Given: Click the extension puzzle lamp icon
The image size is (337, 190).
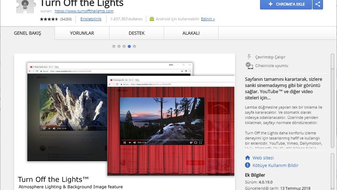Looking at the screenshot, I should (x=25, y=6).
